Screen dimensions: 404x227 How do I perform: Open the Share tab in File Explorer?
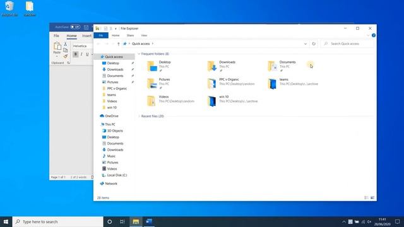click(x=130, y=35)
